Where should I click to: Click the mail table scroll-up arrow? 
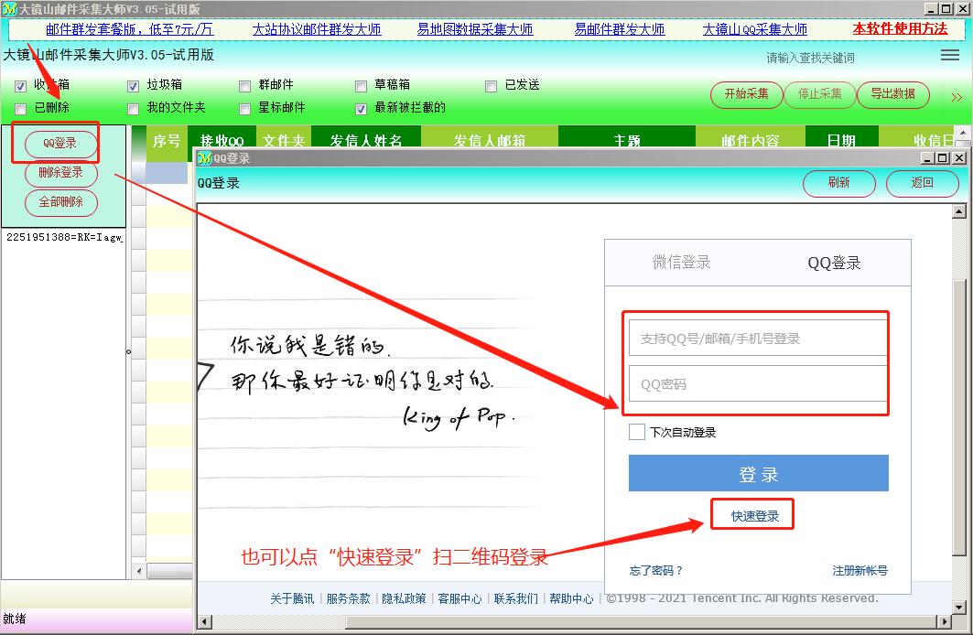[x=963, y=132]
